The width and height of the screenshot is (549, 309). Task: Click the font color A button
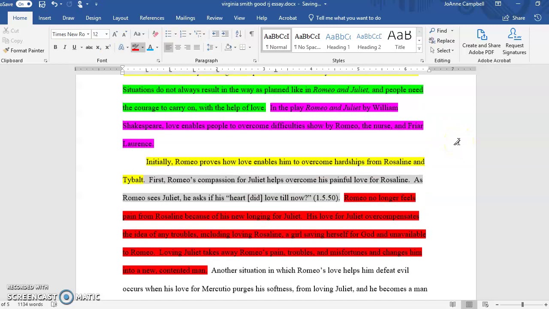click(x=150, y=47)
